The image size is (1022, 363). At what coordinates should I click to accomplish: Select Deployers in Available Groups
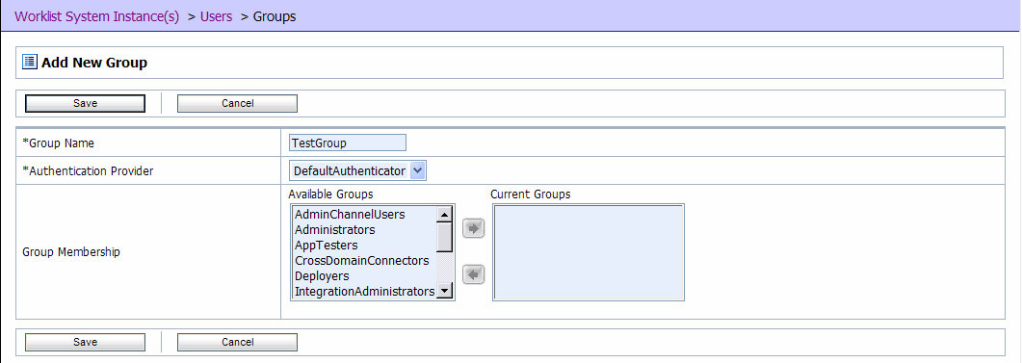(x=322, y=276)
